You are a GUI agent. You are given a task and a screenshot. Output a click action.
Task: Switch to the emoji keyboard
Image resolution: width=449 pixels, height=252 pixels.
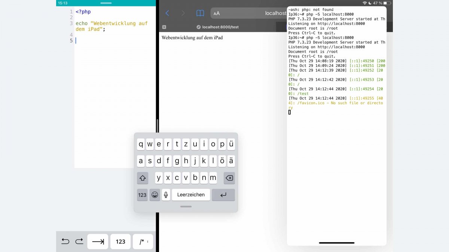tap(155, 195)
